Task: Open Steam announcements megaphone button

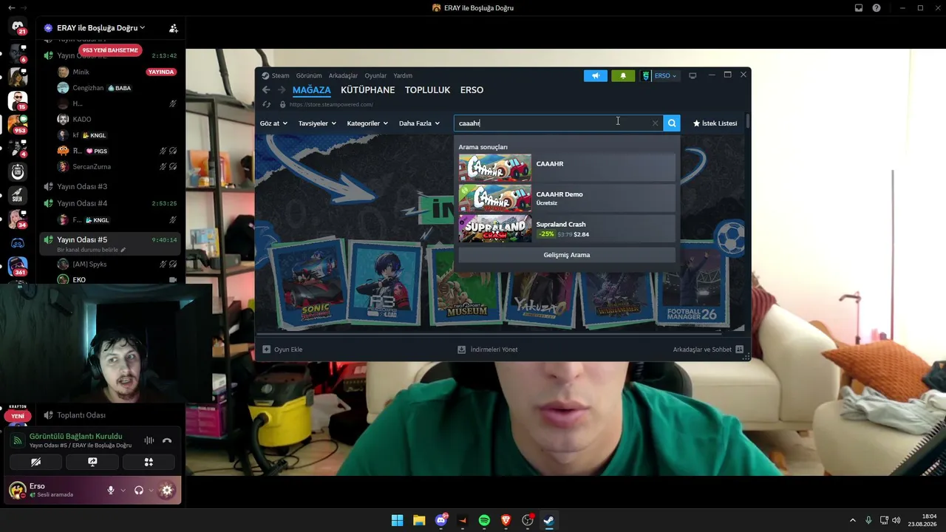Action: click(596, 75)
